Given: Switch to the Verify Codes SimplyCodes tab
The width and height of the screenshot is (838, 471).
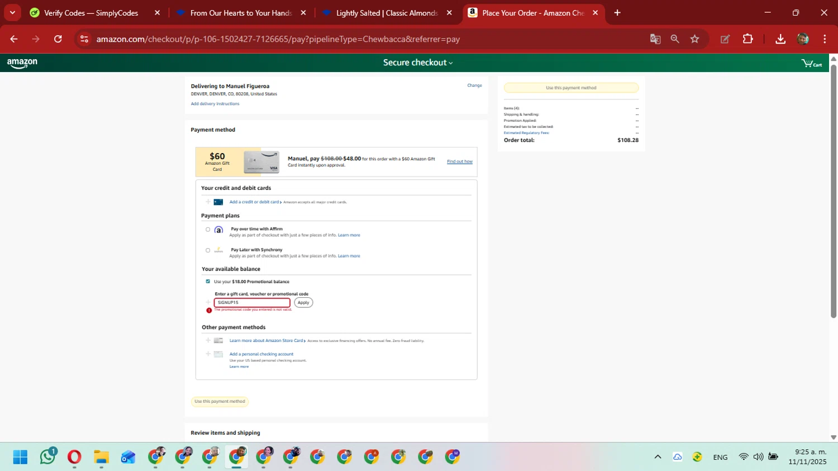Looking at the screenshot, I should click(x=91, y=13).
